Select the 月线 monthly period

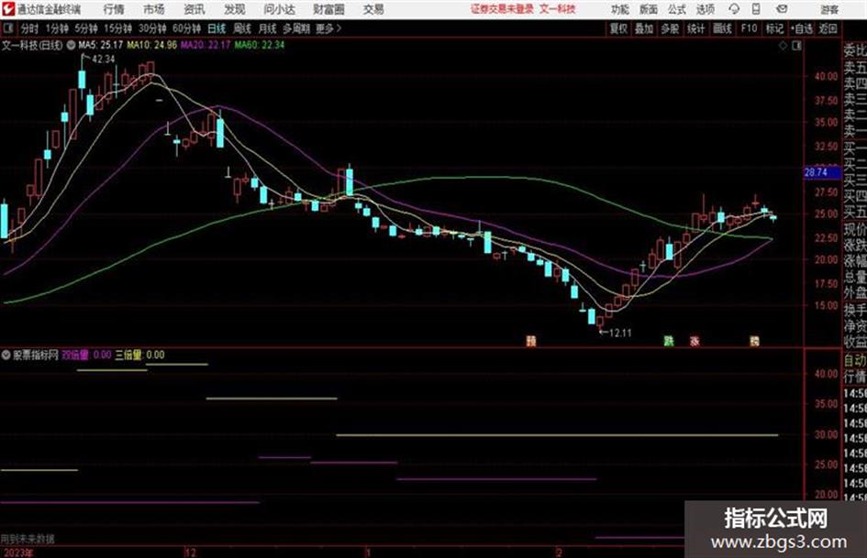coord(268,28)
